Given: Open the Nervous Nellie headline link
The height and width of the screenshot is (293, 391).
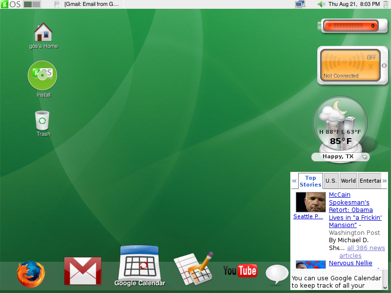Looking at the screenshot, I should pyautogui.click(x=350, y=263).
